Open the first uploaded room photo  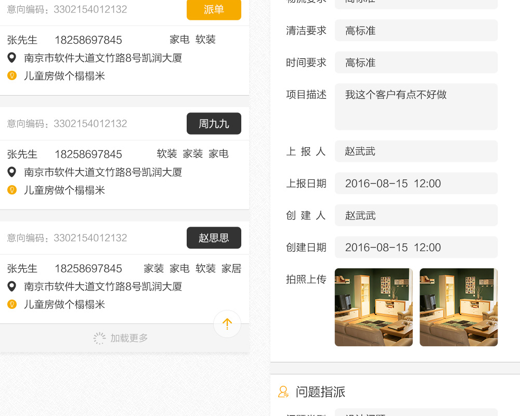coord(374,307)
